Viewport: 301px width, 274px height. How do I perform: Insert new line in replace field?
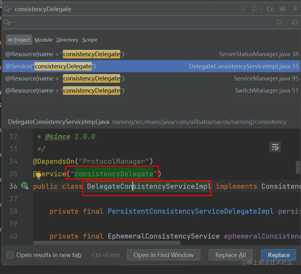coord(279,22)
